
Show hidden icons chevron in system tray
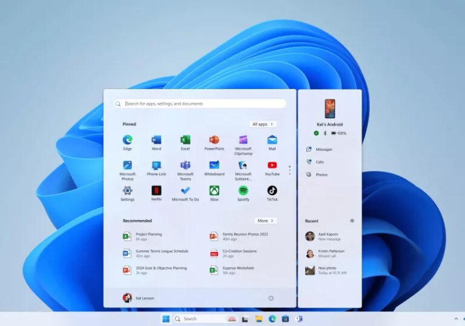(x=456, y=319)
